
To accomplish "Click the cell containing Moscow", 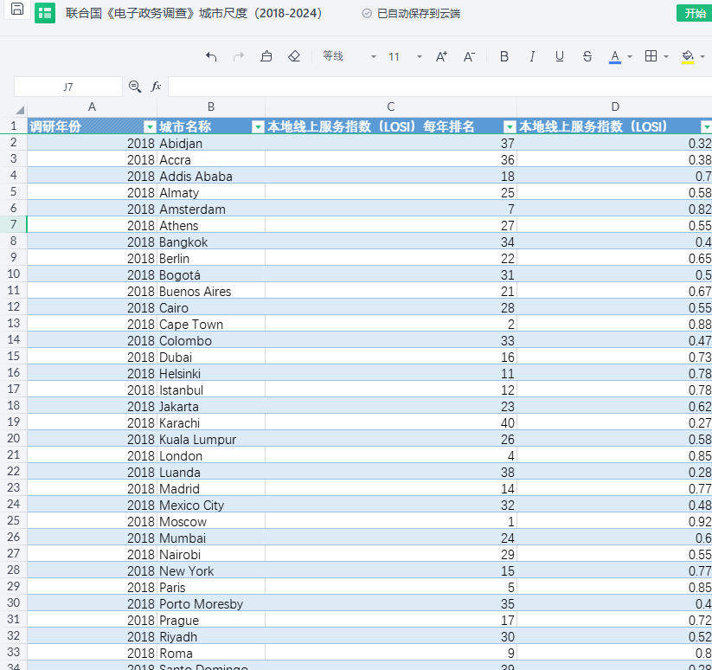I will pyautogui.click(x=211, y=521).
